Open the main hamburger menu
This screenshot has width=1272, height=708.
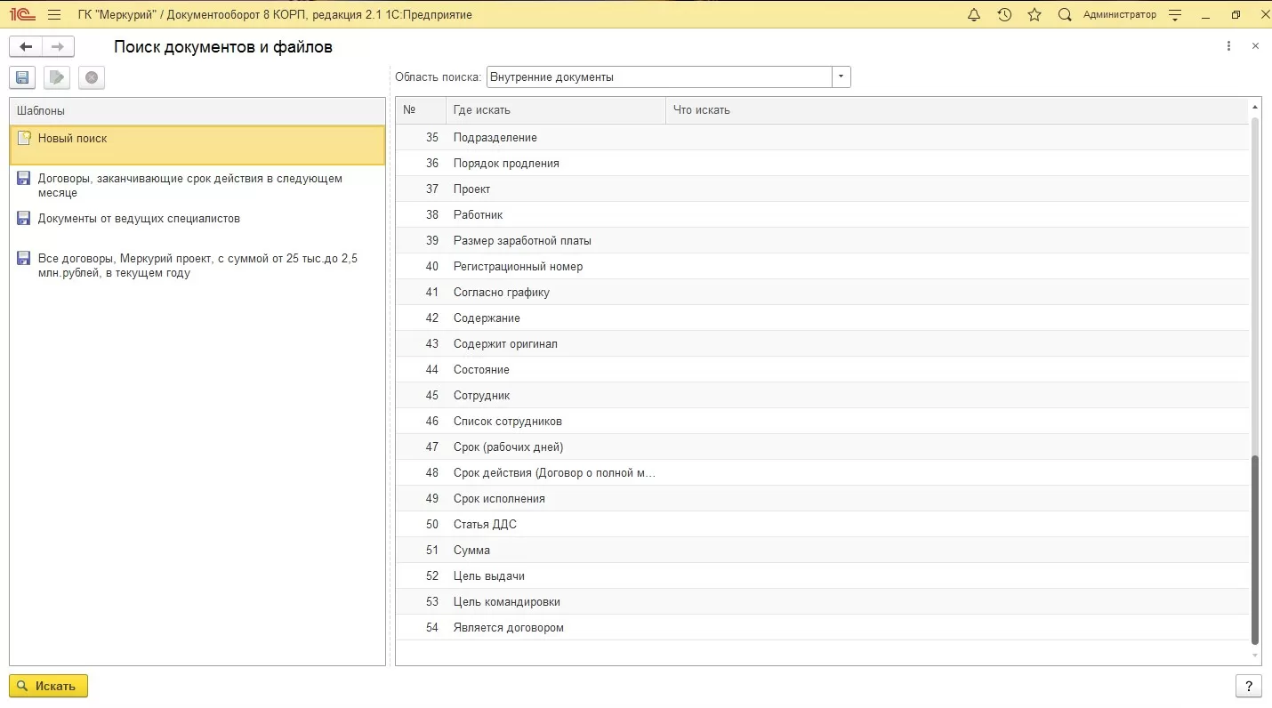tap(54, 15)
